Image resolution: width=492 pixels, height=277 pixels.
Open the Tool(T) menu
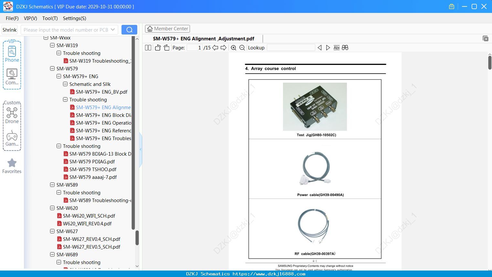50,18
